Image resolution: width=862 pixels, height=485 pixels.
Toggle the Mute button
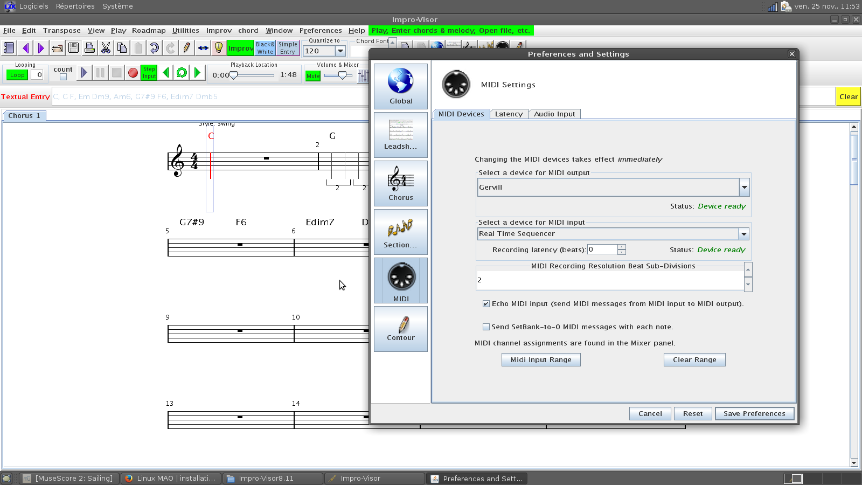(x=313, y=76)
